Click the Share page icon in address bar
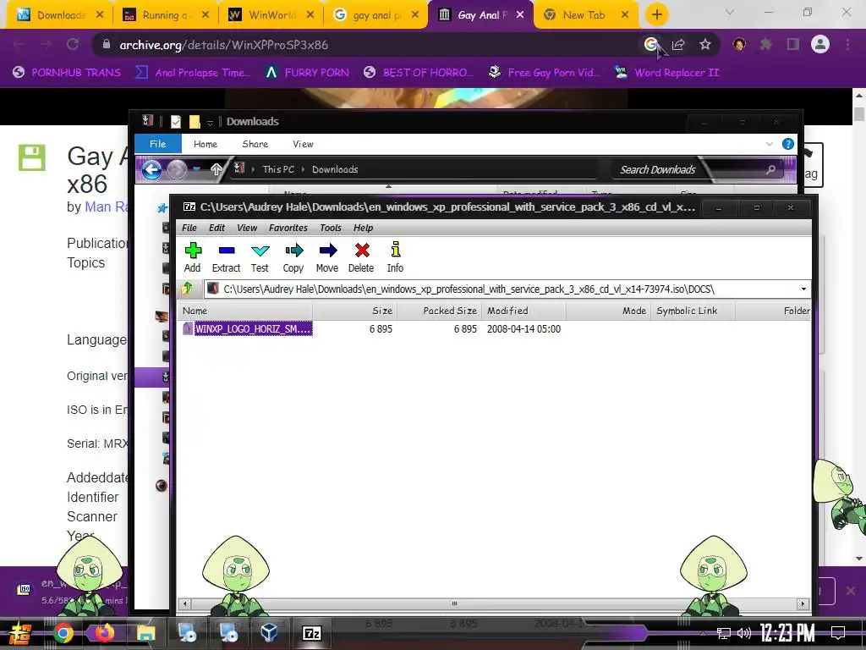Image resolution: width=866 pixels, height=650 pixels. coord(678,45)
